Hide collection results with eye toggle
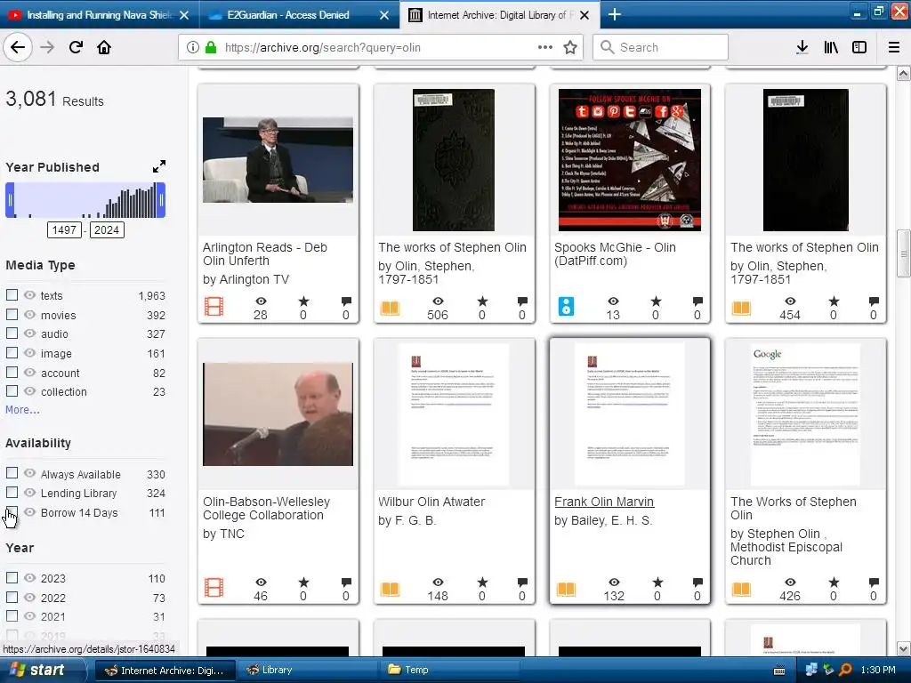 pos(29,391)
